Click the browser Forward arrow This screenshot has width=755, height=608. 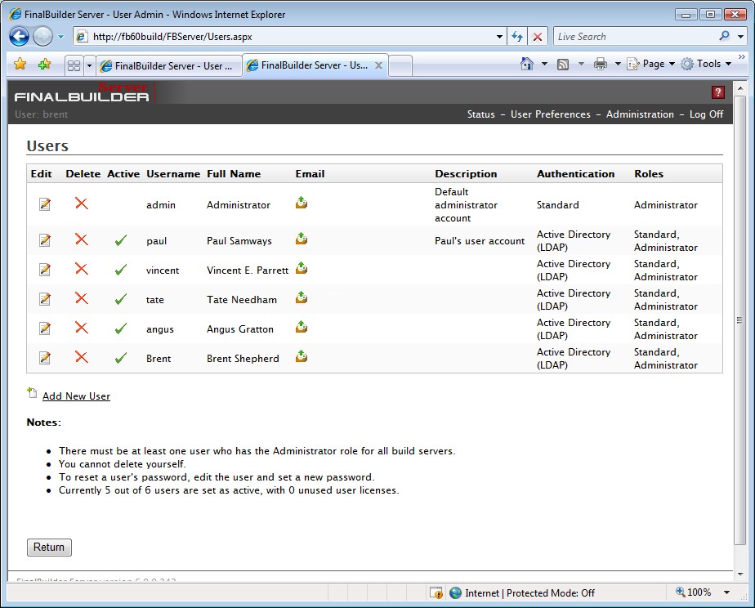point(42,37)
